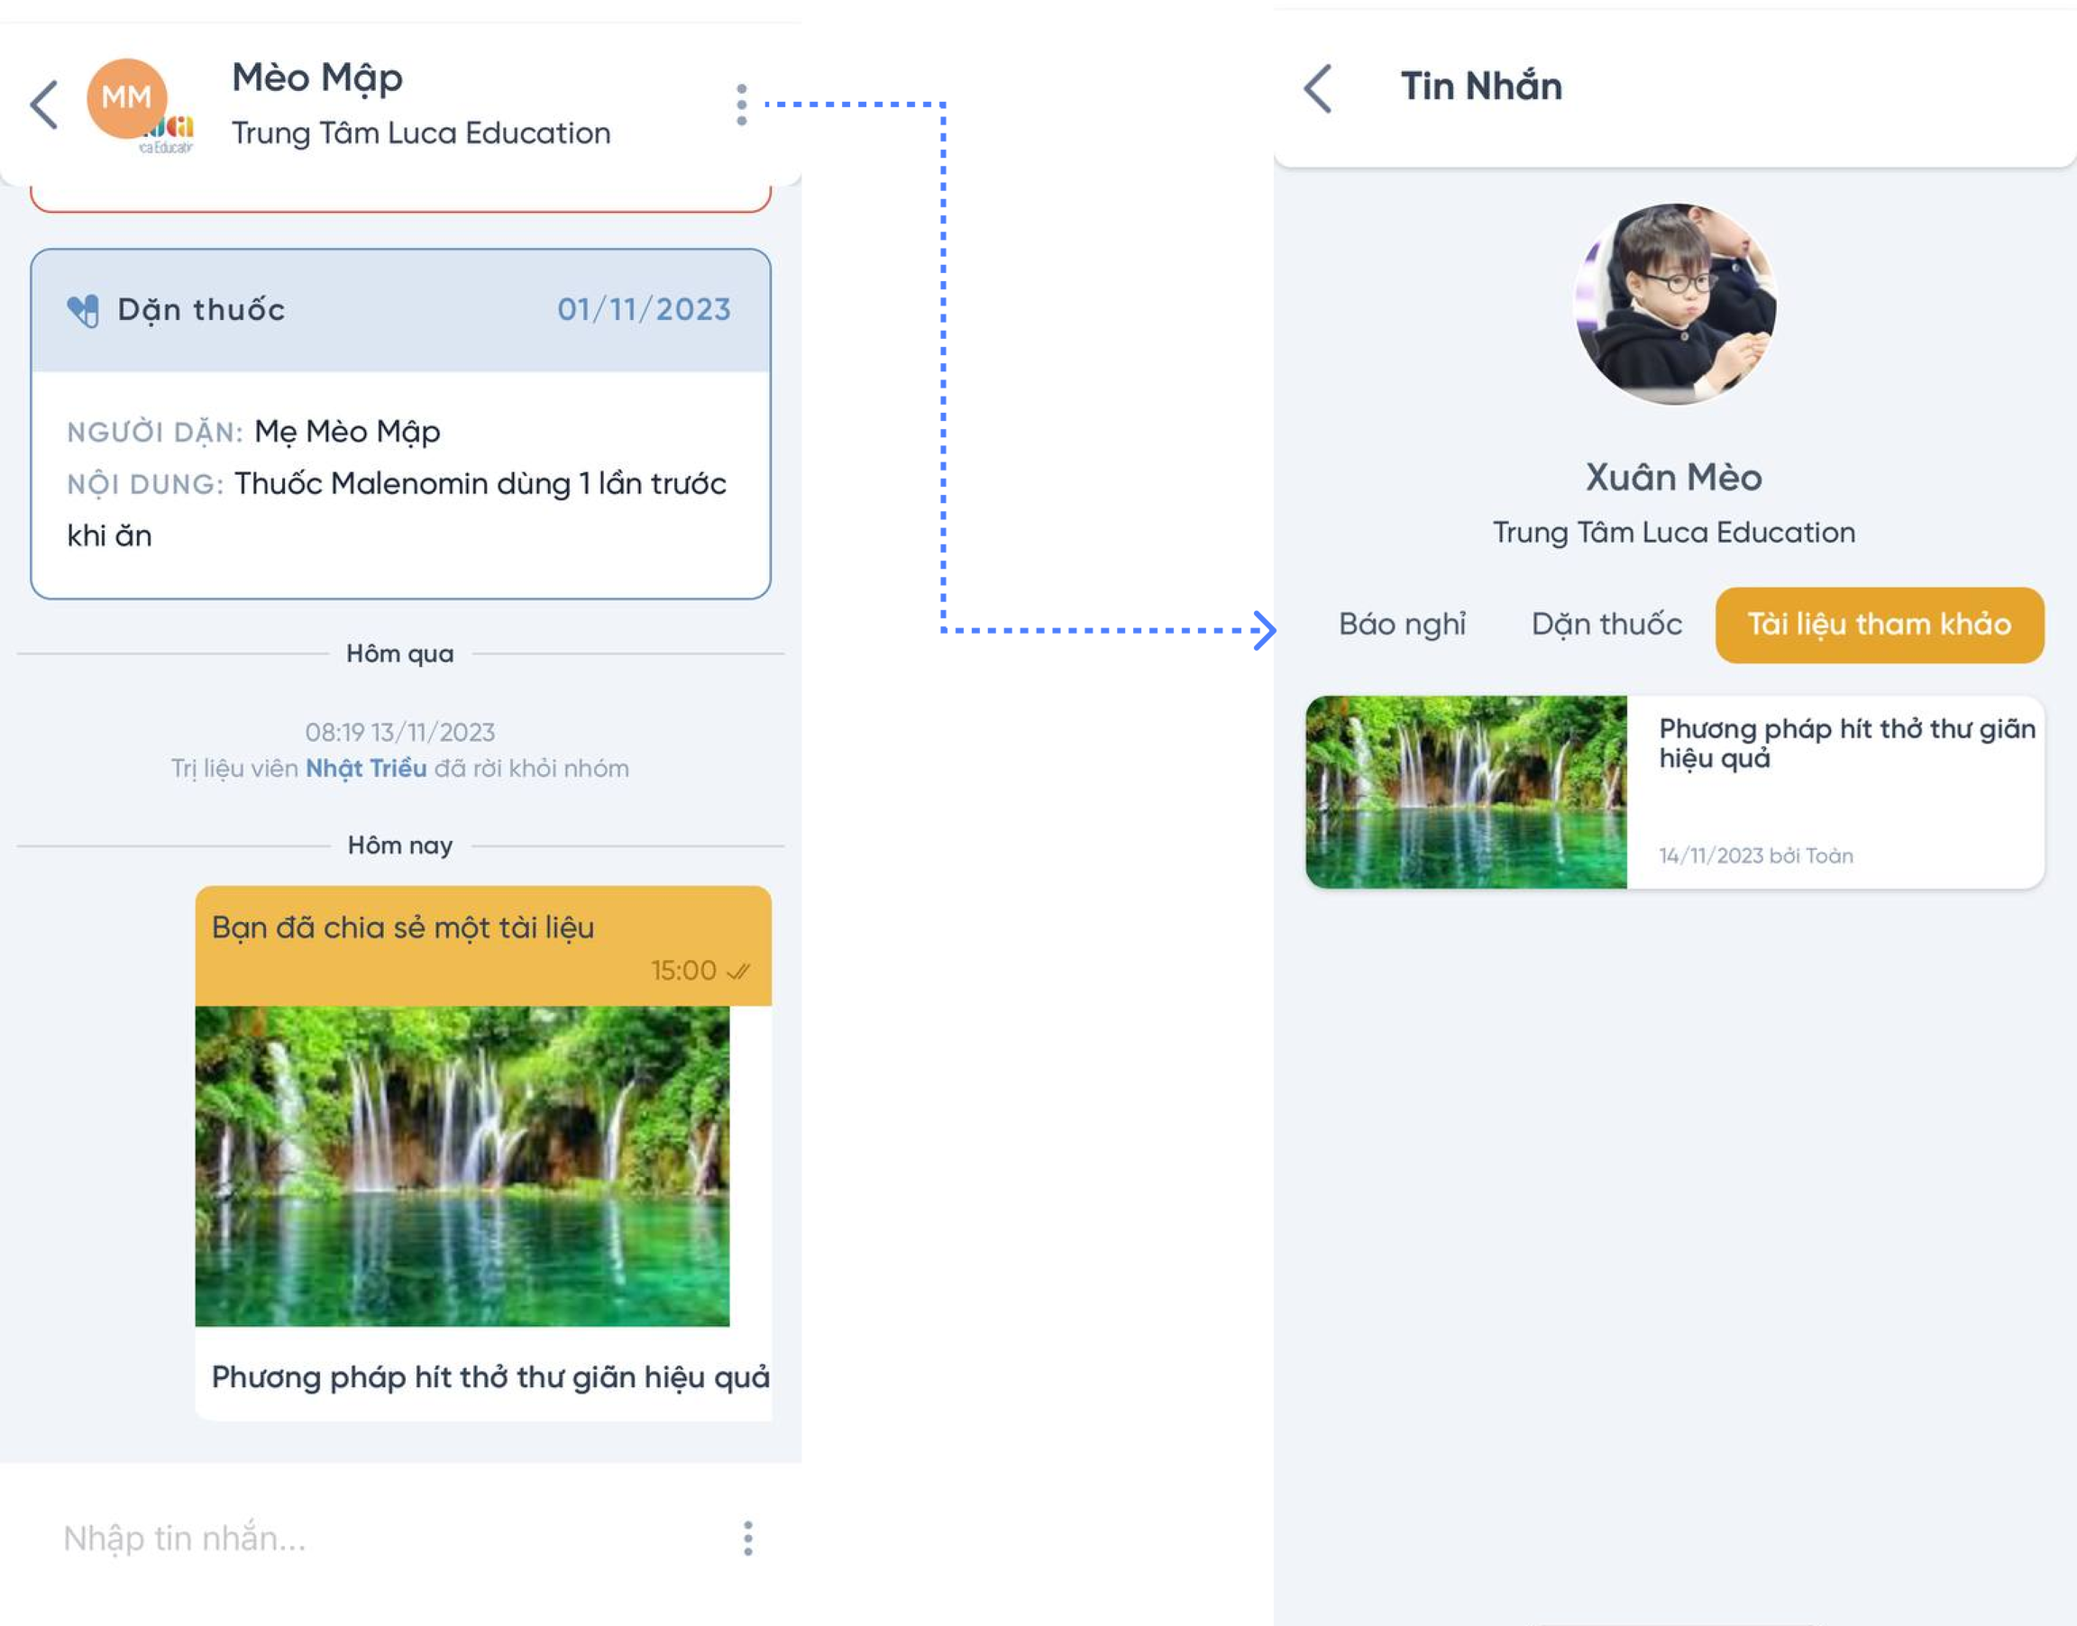Click the Phương pháp hít thở title in chat
2077x1626 pixels.
pyautogui.click(x=490, y=1377)
